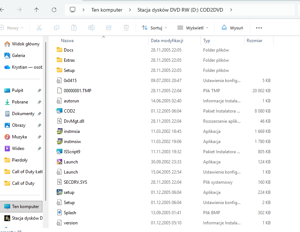Click the Wysuń eject button
300x232 pixels.
click(232, 28)
